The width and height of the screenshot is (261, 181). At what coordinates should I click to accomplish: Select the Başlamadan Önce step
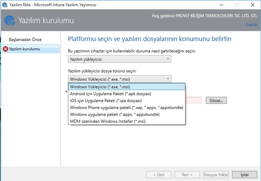tap(25, 40)
